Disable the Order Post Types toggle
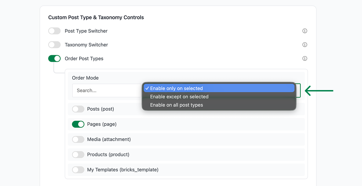362x186 pixels. pyautogui.click(x=54, y=59)
